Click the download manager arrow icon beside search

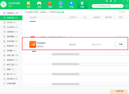[126, 6]
